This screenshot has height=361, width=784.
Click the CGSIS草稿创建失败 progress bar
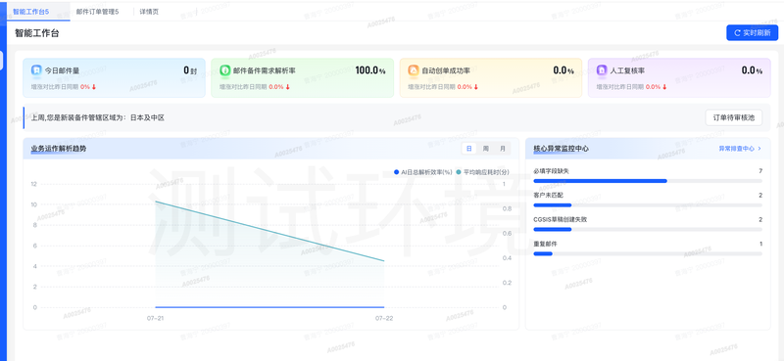[x=648, y=229]
